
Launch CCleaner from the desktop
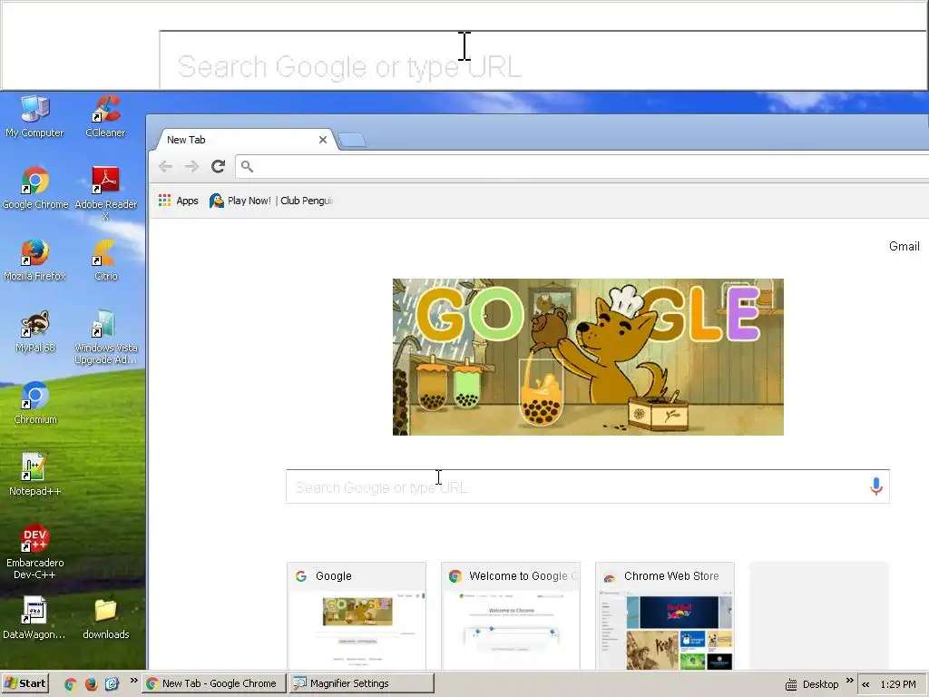coord(105,116)
